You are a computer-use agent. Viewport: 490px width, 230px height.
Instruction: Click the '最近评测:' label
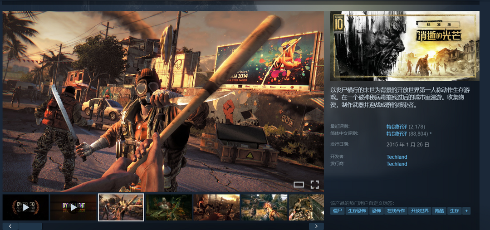click(x=340, y=126)
